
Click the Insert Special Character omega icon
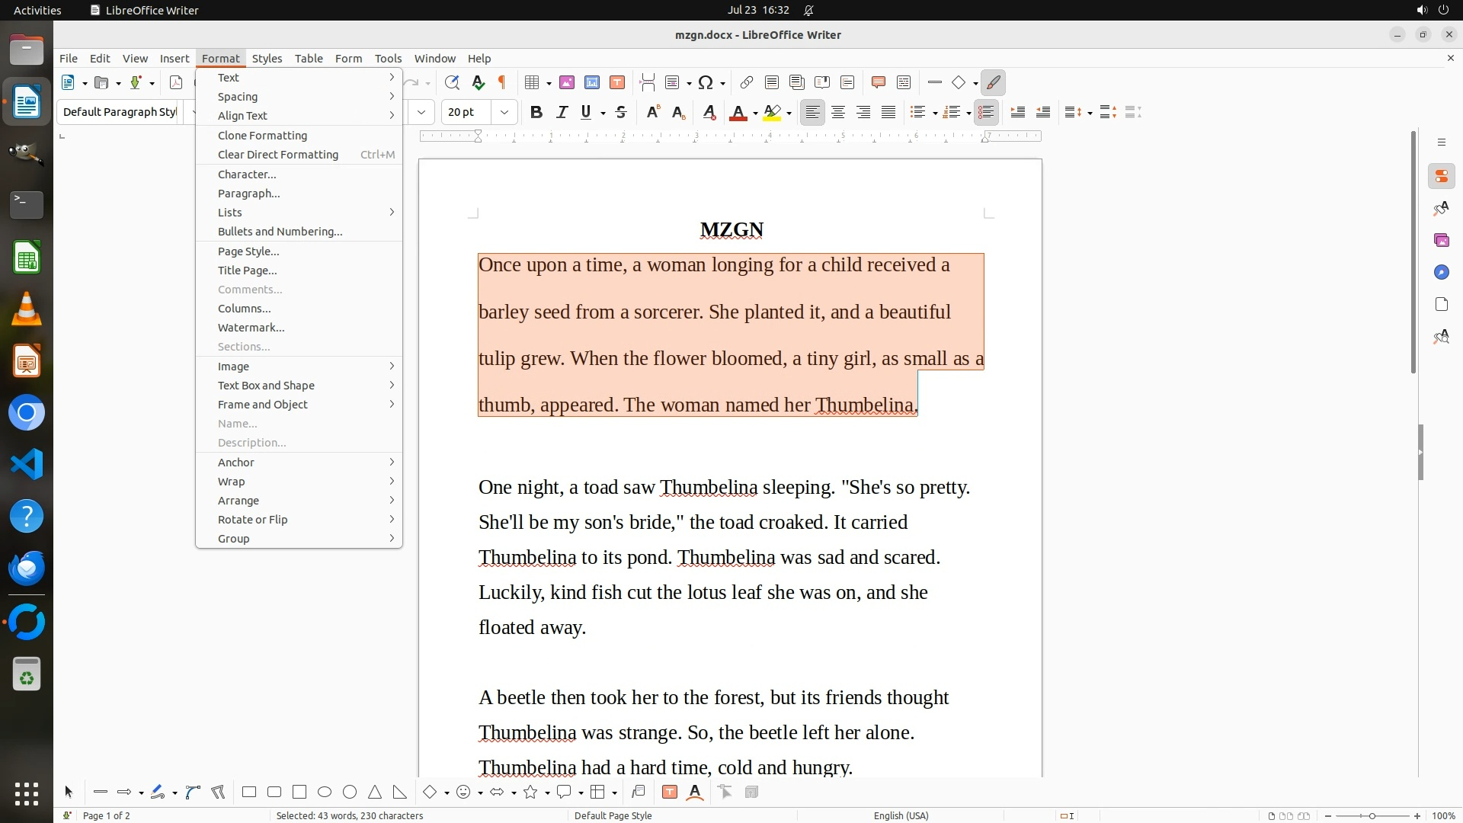(x=706, y=82)
